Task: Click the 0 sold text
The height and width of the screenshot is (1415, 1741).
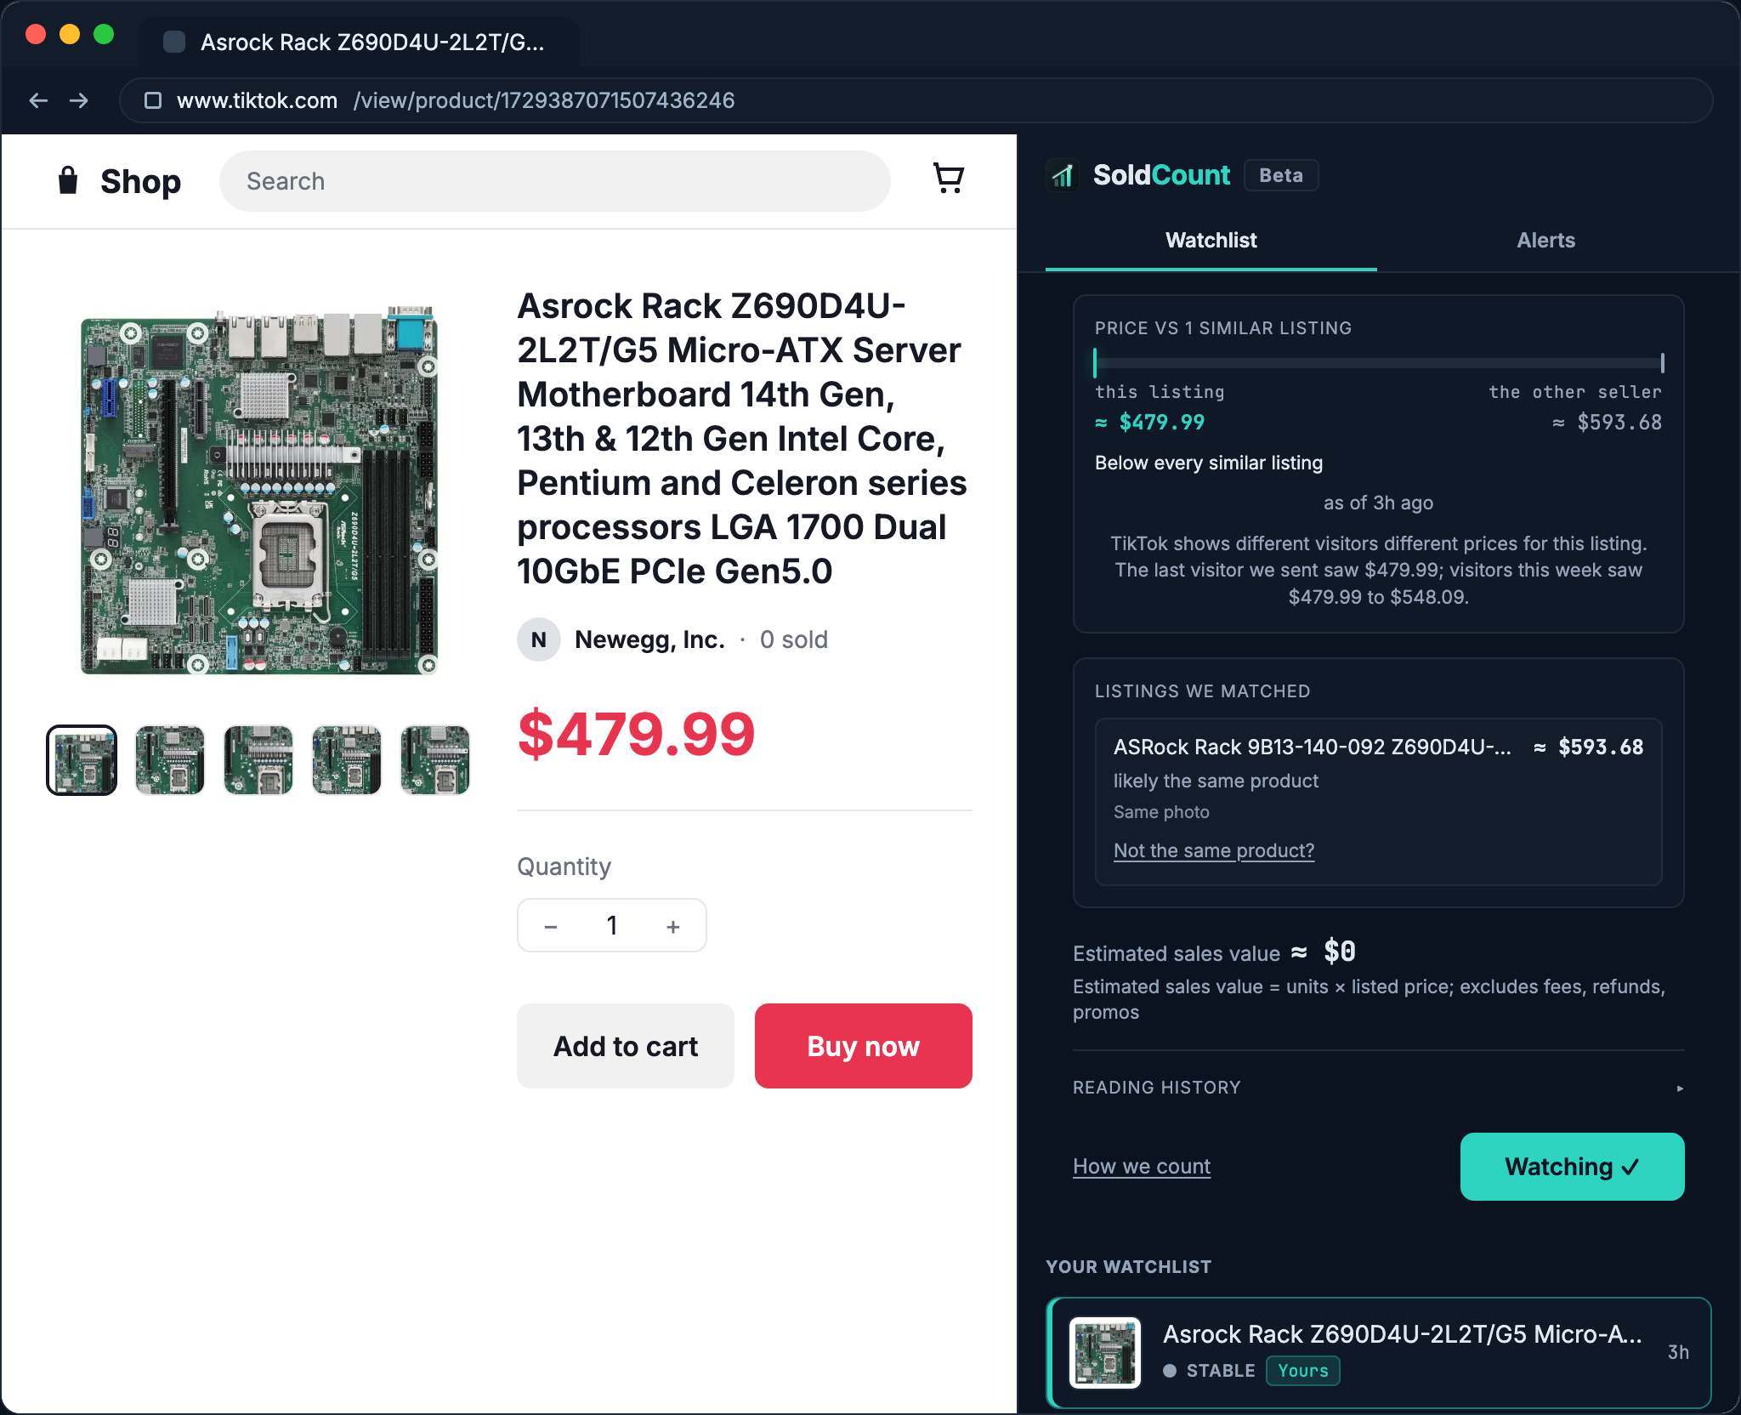Action: (x=793, y=639)
